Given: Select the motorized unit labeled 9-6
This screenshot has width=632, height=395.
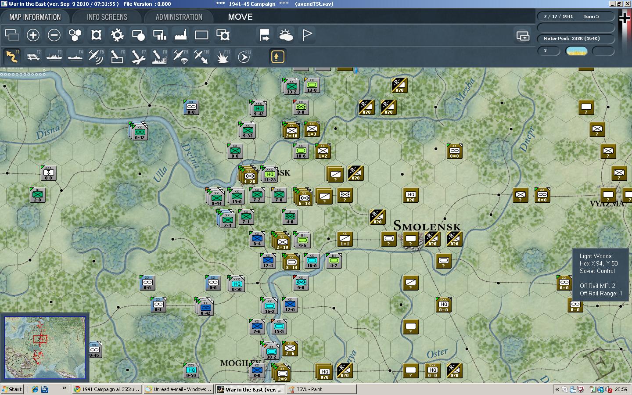Looking at the screenshot, I should (x=302, y=240).
